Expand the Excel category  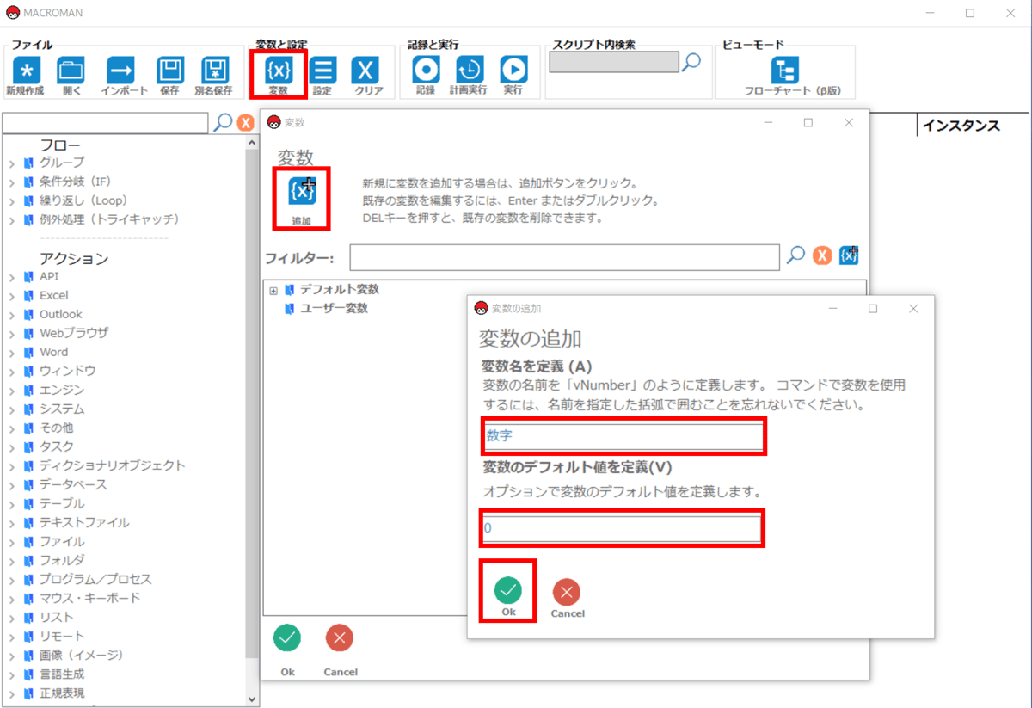(12, 296)
